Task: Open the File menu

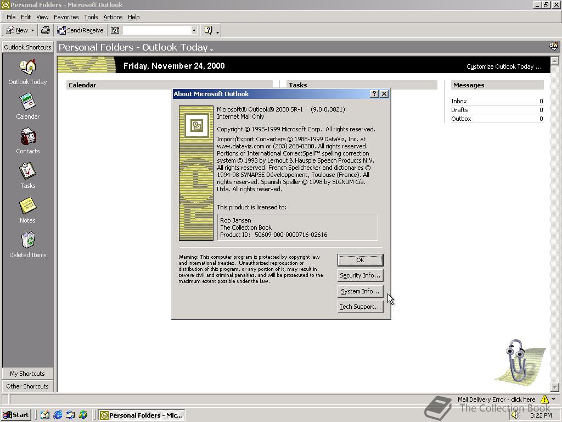Action: pos(11,17)
